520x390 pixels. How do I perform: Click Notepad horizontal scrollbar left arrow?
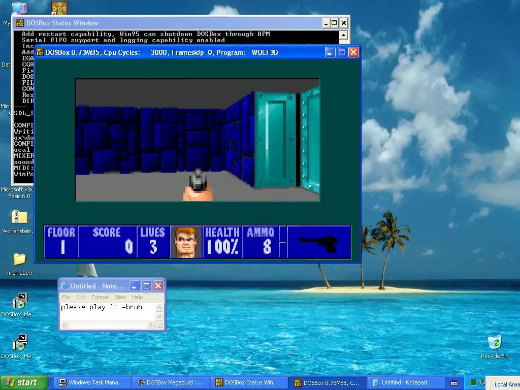64,325
